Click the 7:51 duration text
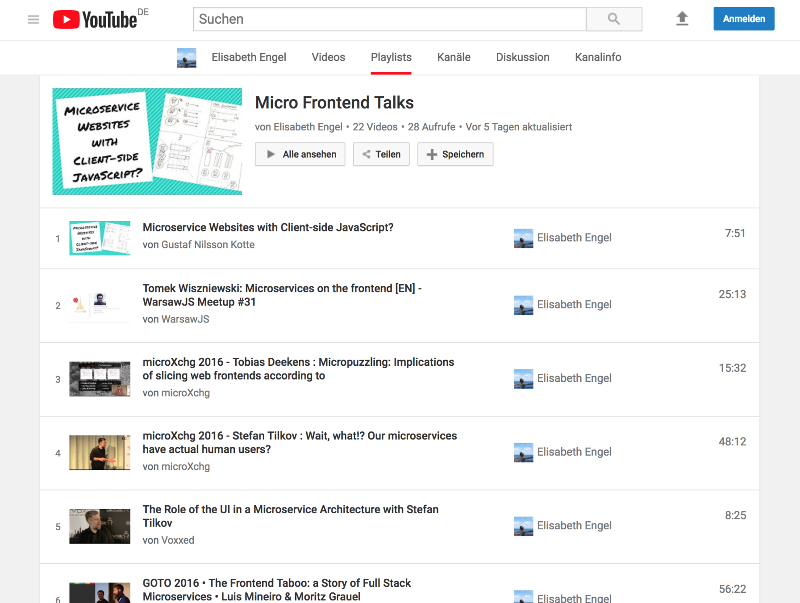Image resolution: width=800 pixels, height=603 pixels. [735, 234]
